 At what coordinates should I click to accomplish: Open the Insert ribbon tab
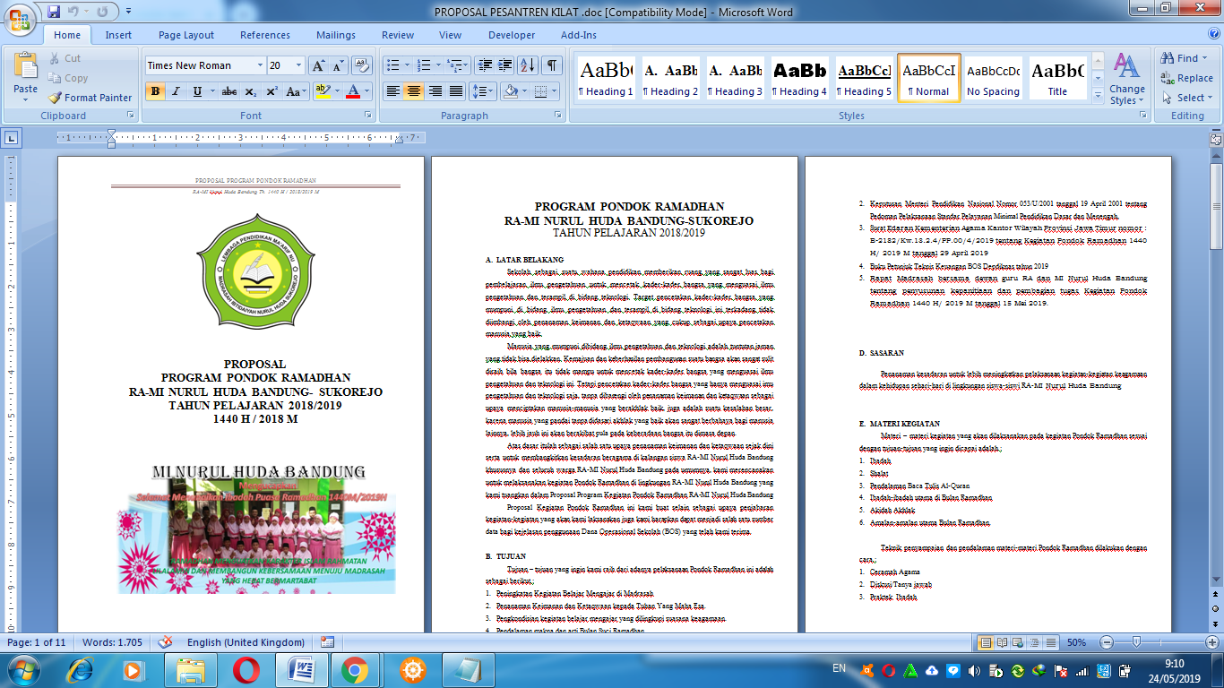(118, 35)
